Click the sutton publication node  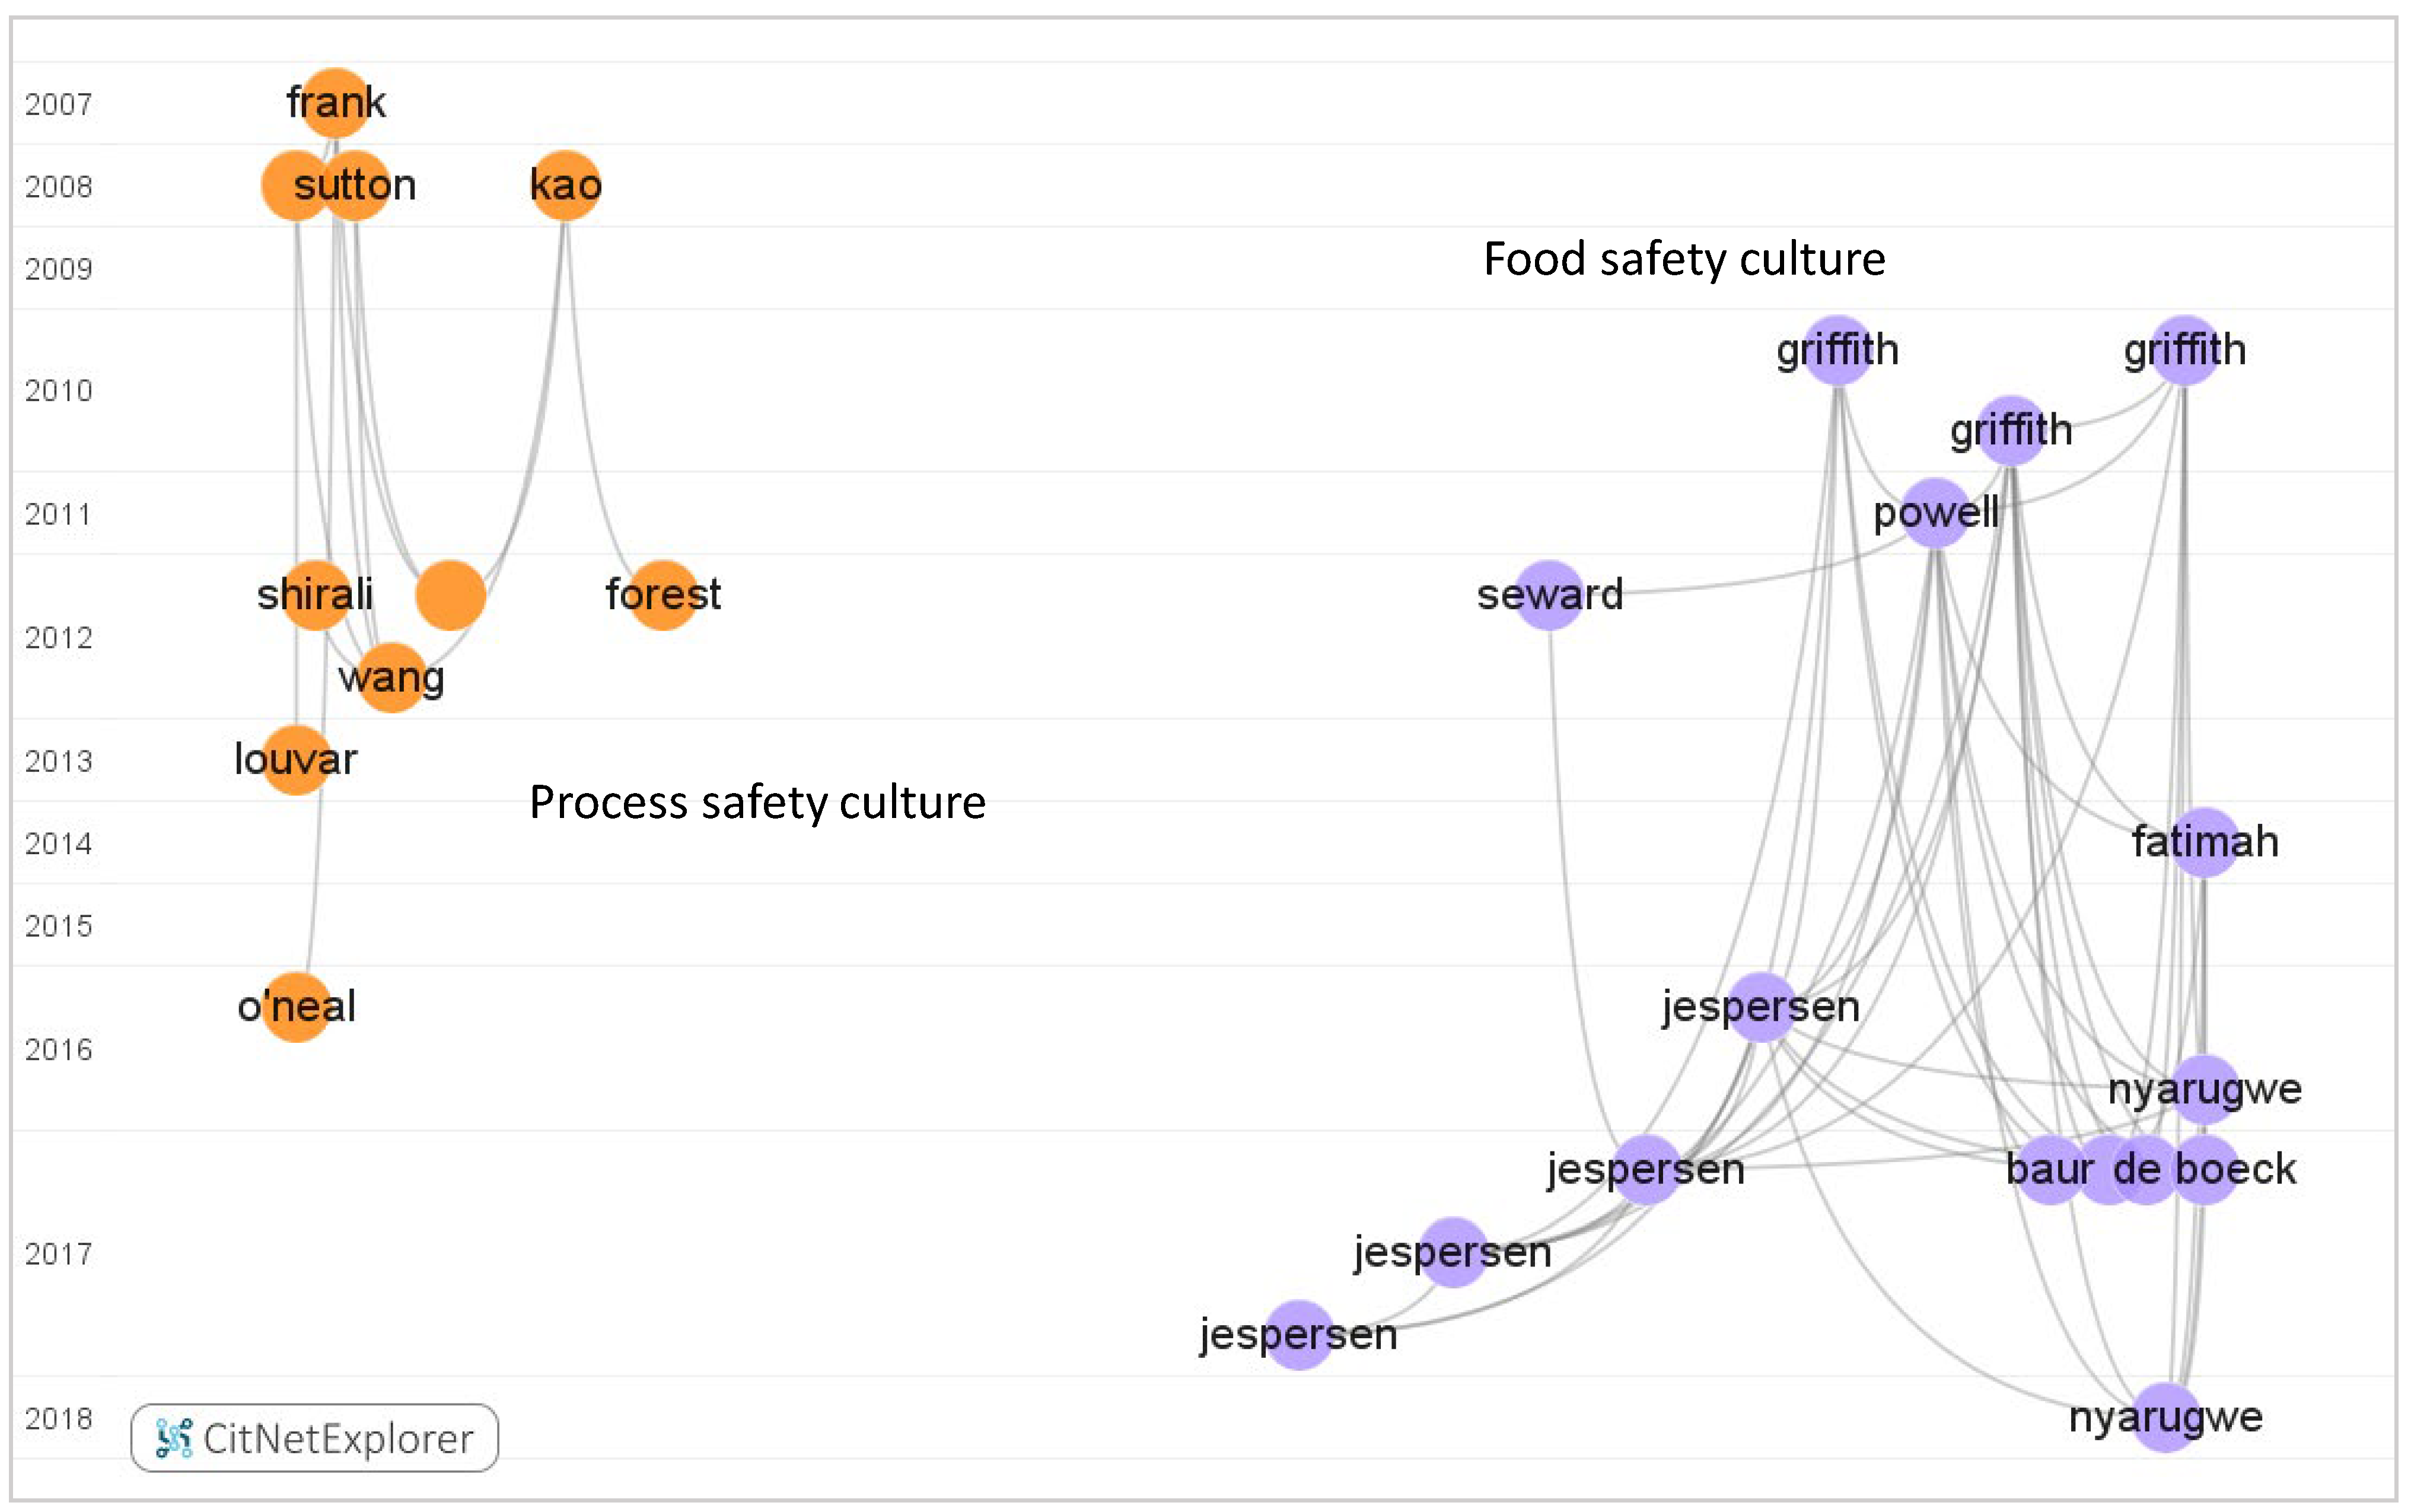click(x=354, y=186)
